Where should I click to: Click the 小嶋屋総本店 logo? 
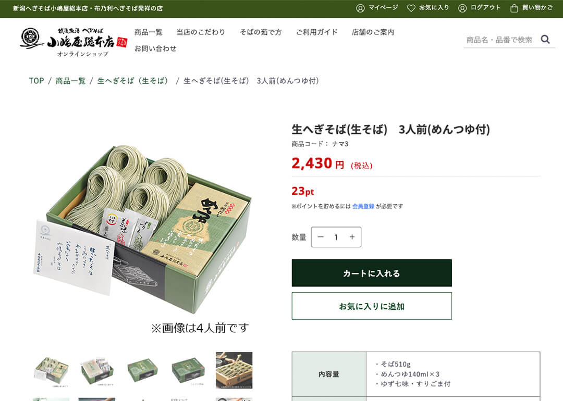point(74,42)
